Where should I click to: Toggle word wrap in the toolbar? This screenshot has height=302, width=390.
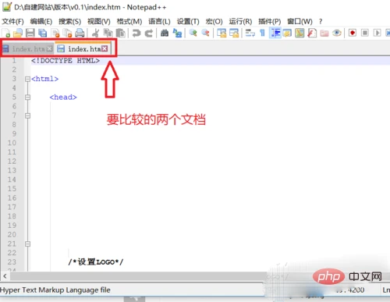(x=250, y=33)
